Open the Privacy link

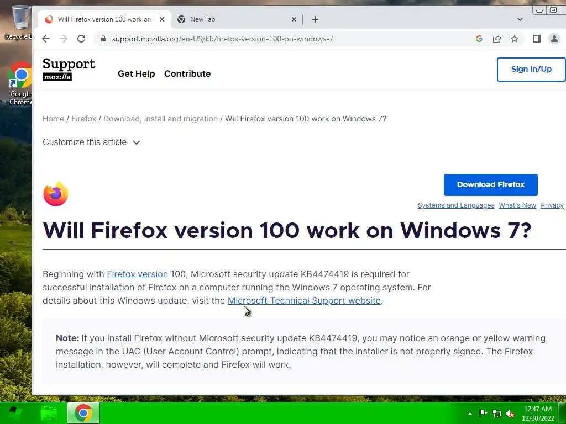[x=552, y=205]
